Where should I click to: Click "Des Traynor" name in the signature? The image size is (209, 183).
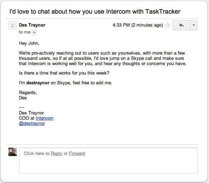(x=32, y=113)
